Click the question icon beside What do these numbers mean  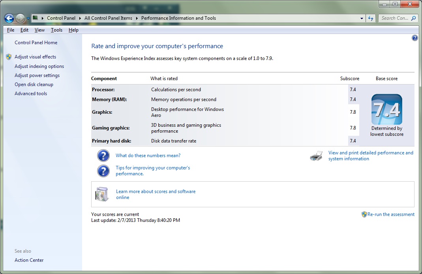point(103,156)
